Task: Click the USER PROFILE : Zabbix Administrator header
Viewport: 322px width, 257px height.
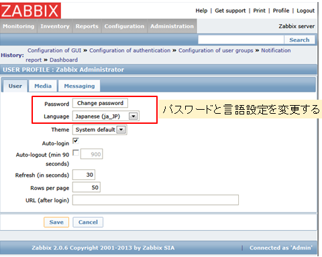Action: [63, 70]
